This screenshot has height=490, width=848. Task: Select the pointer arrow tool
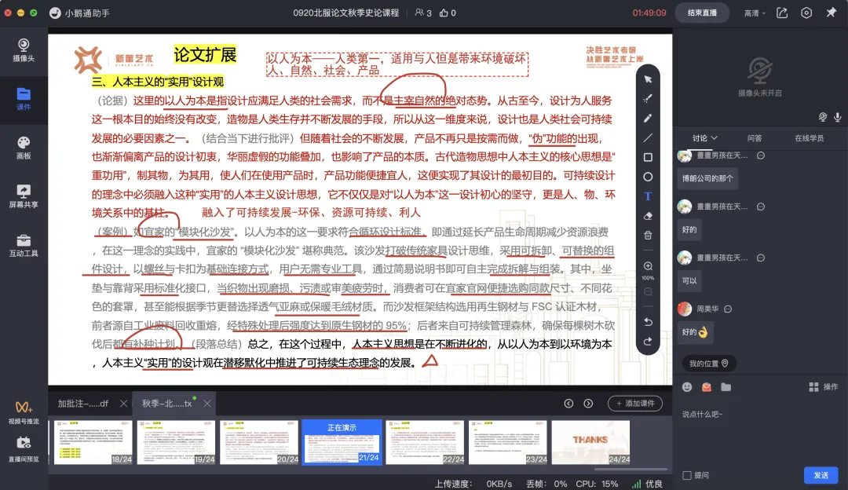coord(648,79)
